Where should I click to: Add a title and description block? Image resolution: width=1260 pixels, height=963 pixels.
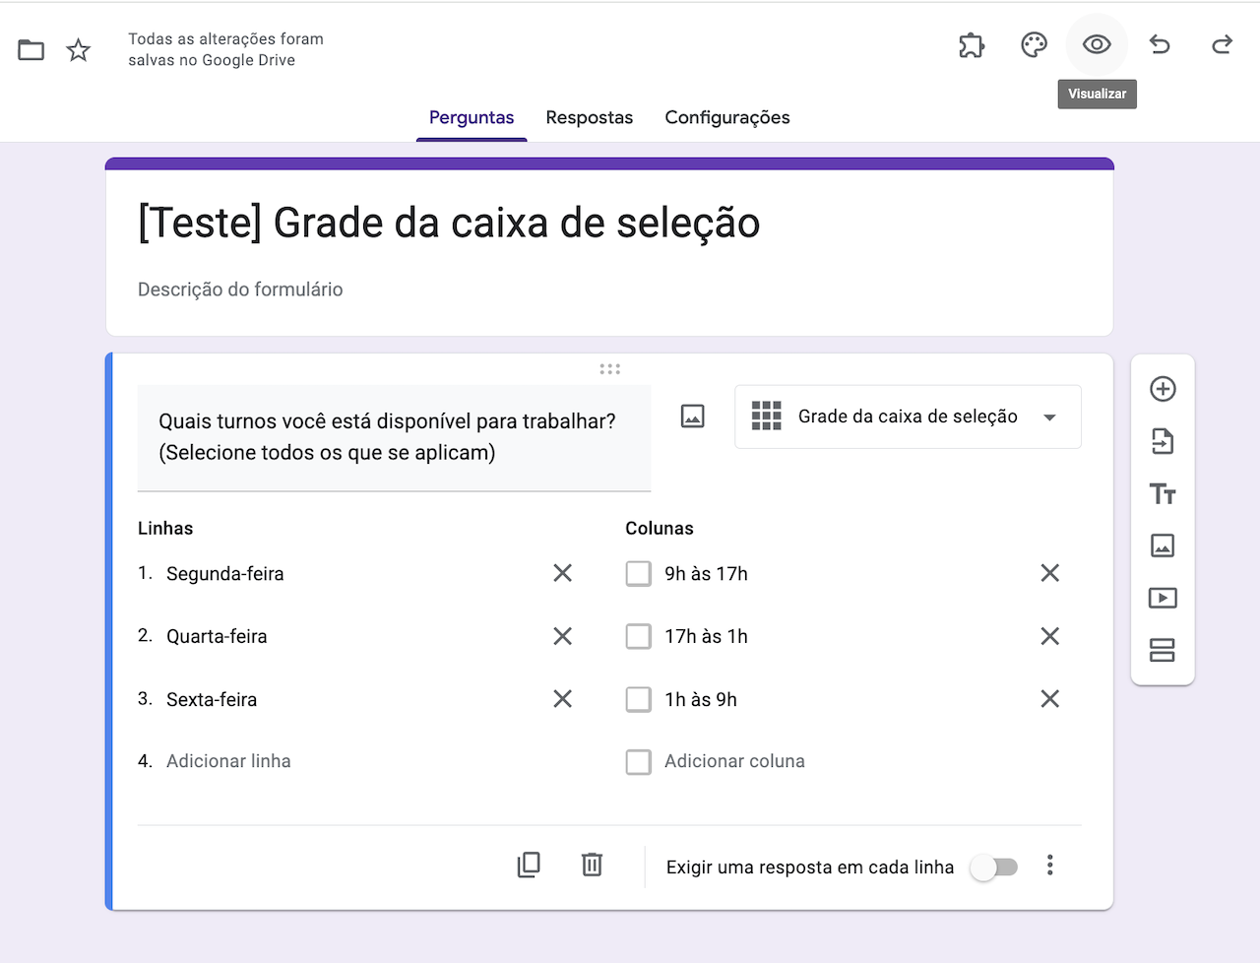pyautogui.click(x=1163, y=493)
